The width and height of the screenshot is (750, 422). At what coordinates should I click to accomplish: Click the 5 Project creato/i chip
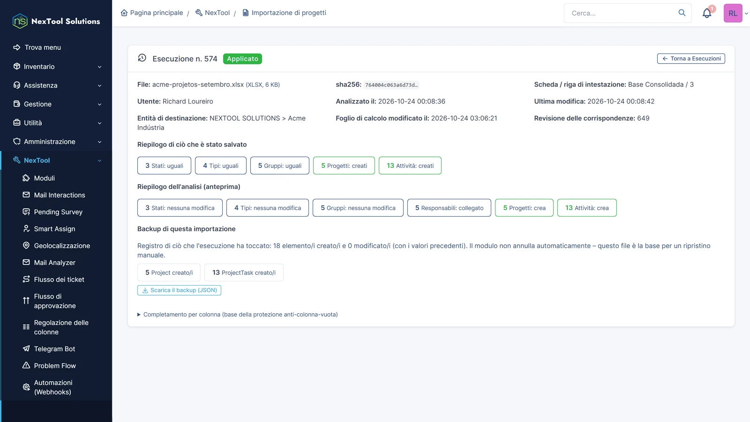pos(169,272)
